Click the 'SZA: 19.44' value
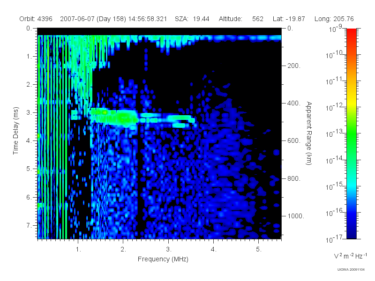 point(192,19)
